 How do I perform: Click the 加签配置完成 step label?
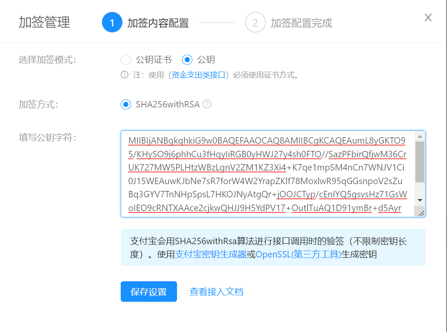point(301,23)
